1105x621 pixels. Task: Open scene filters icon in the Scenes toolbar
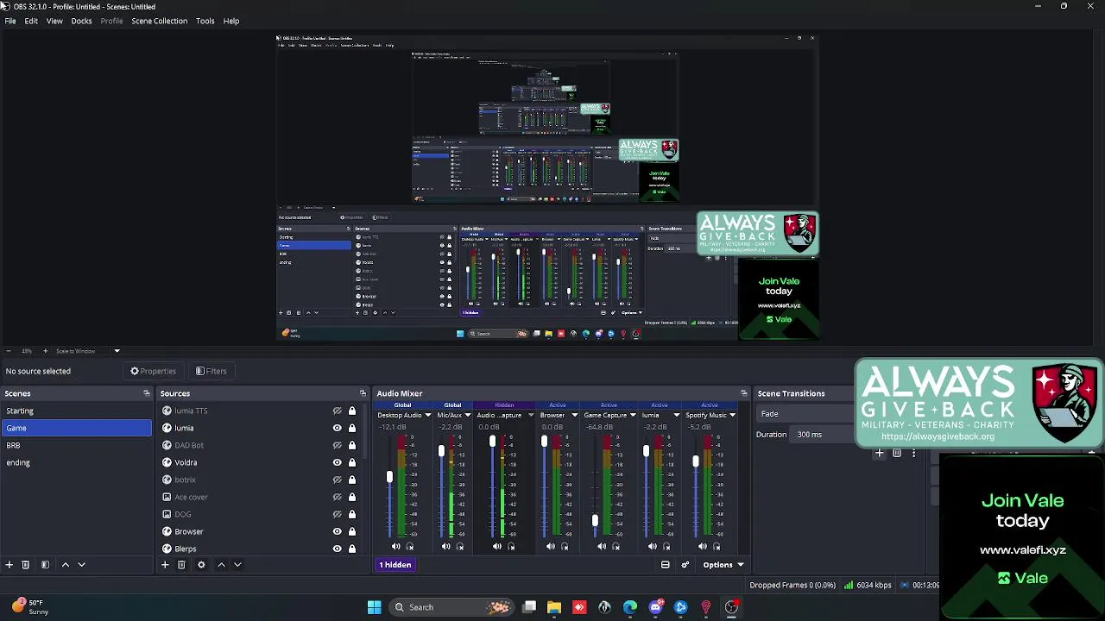(45, 565)
